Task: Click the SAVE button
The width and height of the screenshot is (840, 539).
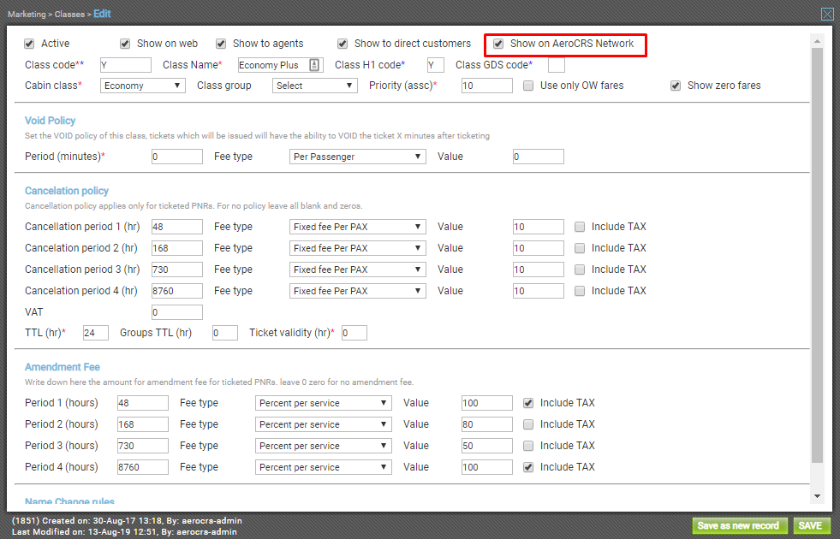Action: point(812,525)
